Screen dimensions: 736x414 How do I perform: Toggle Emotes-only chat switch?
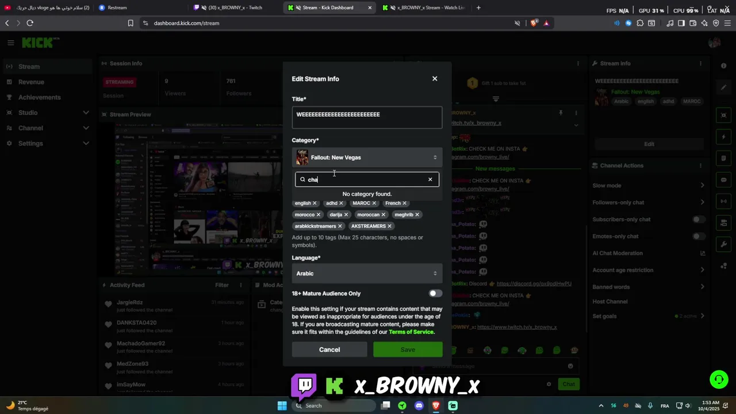tap(699, 236)
